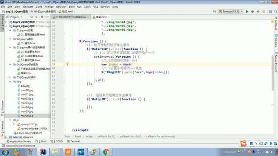This screenshot has height=156, width=278.
Task: Expand External Libraries node
Action: [6, 137]
